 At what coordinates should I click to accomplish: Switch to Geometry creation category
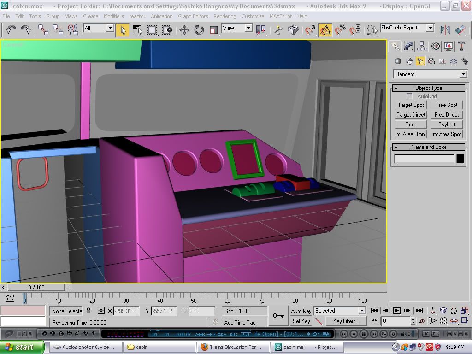[398, 61]
